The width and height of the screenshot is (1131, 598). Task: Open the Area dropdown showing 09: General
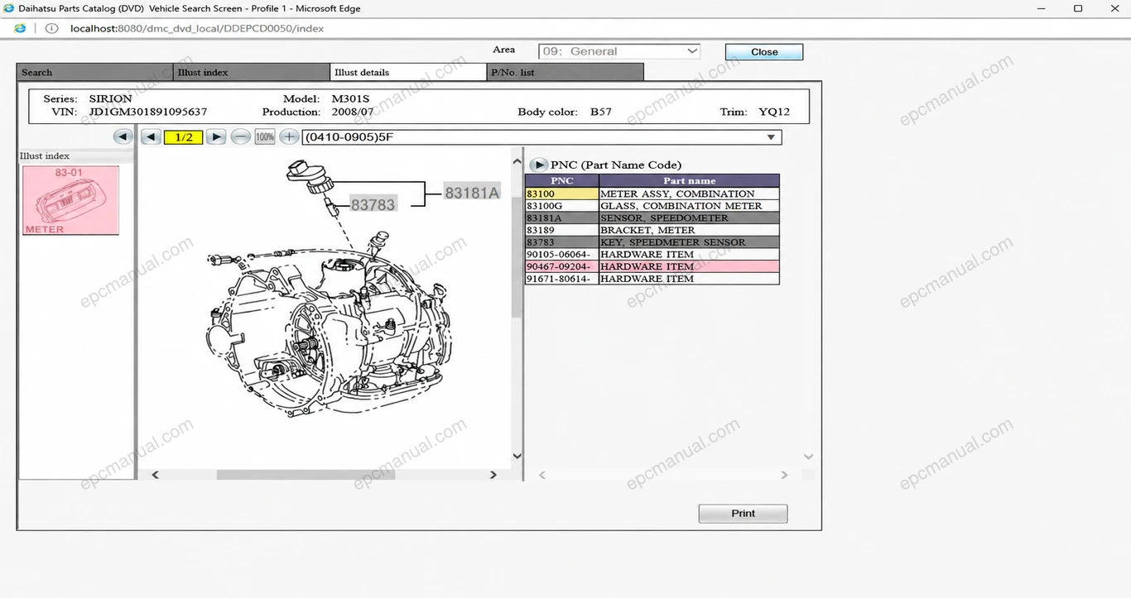pos(619,51)
